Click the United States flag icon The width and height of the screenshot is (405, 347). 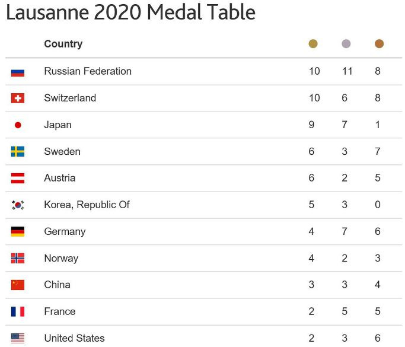tap(18, 338)
